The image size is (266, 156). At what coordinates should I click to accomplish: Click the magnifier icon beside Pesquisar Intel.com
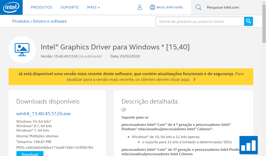pyautogui.click(x=198, y=7)
